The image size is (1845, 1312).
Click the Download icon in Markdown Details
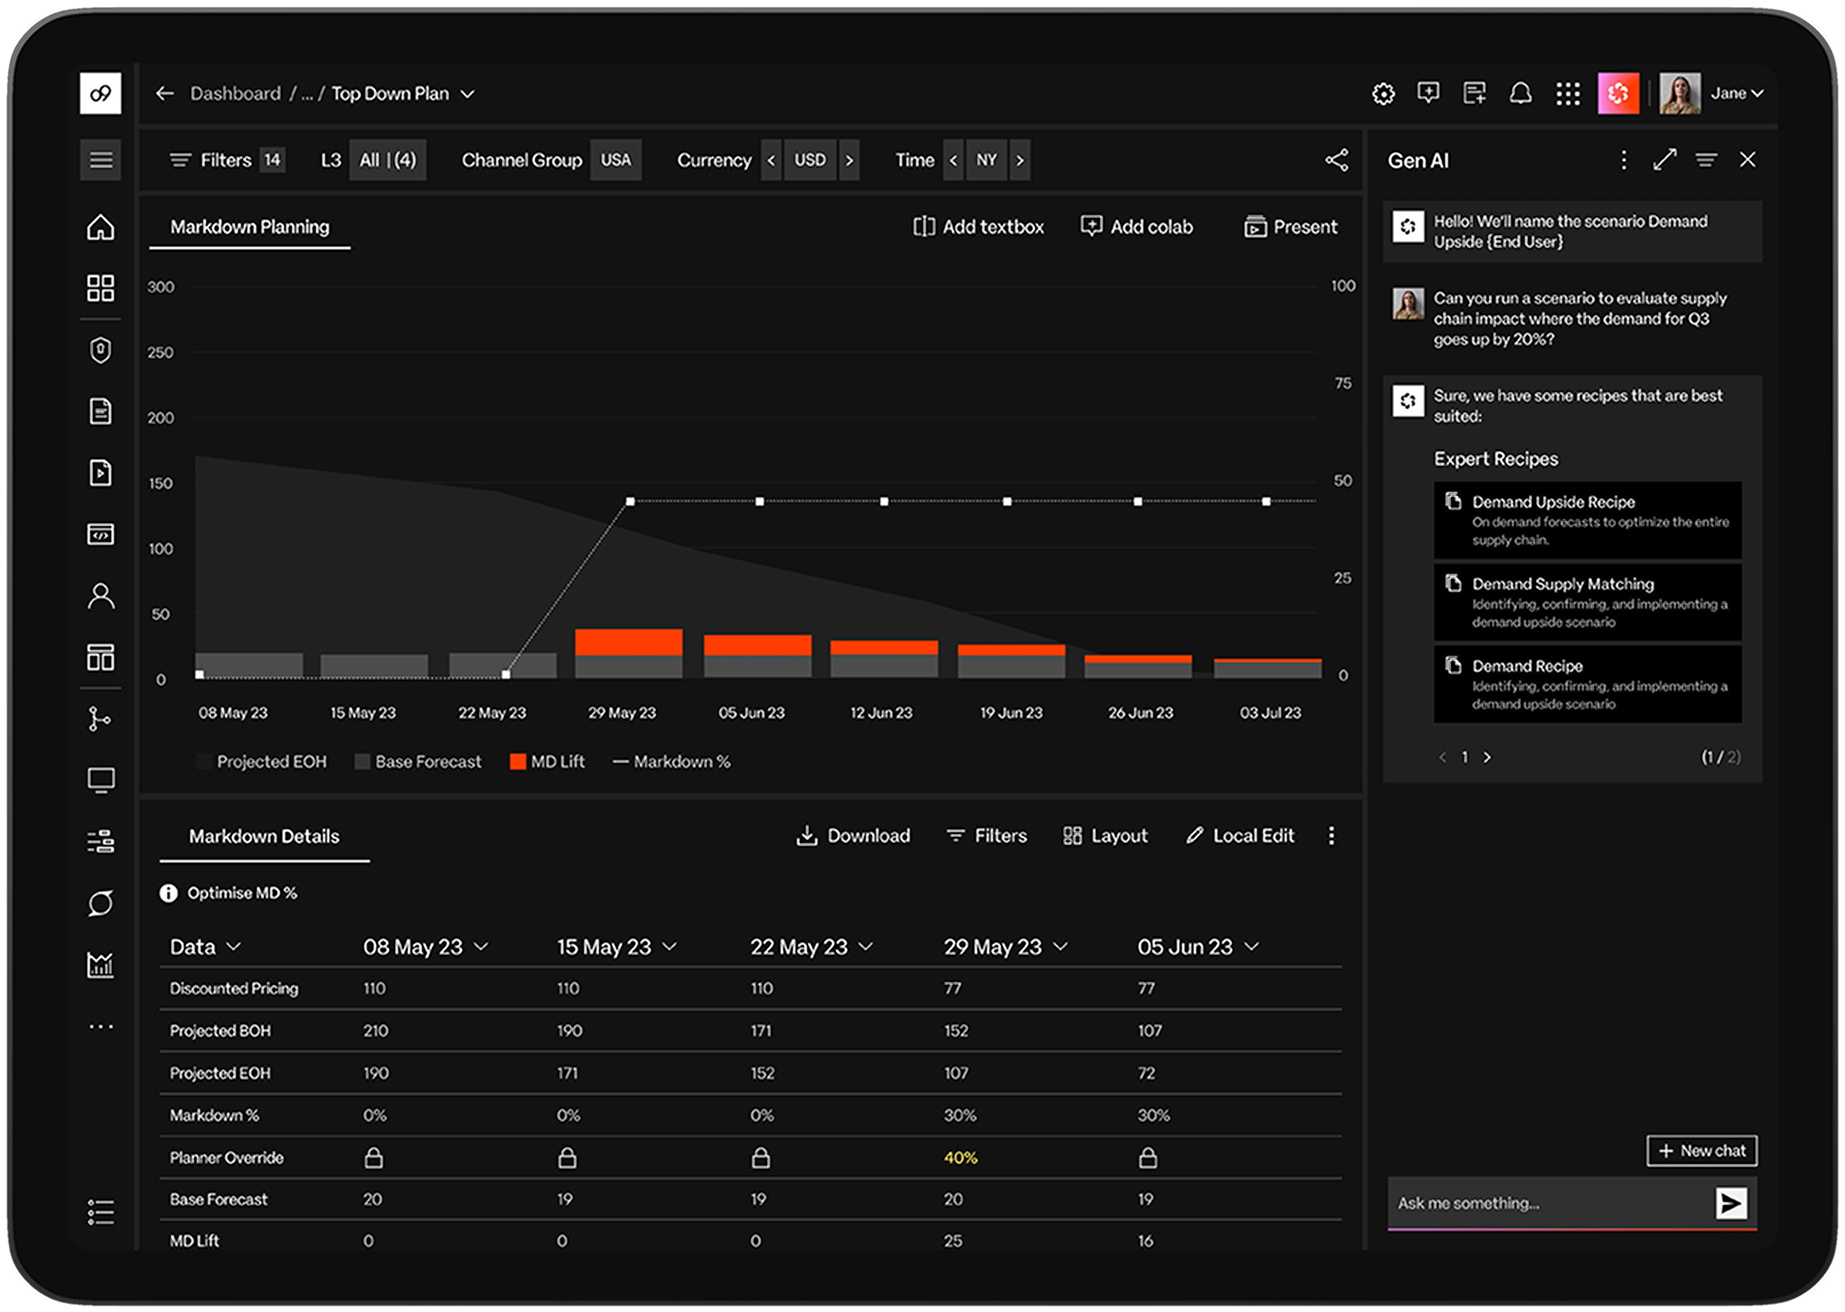tap(806, 835)
